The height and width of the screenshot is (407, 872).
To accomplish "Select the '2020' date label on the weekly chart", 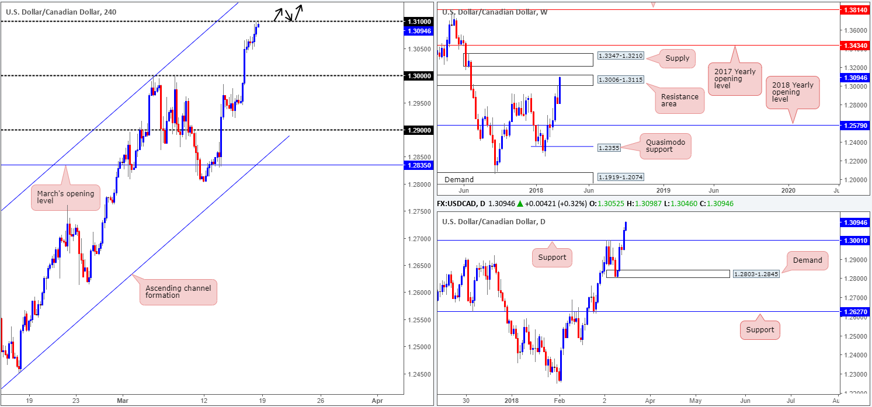I will [x=788, y=190].
